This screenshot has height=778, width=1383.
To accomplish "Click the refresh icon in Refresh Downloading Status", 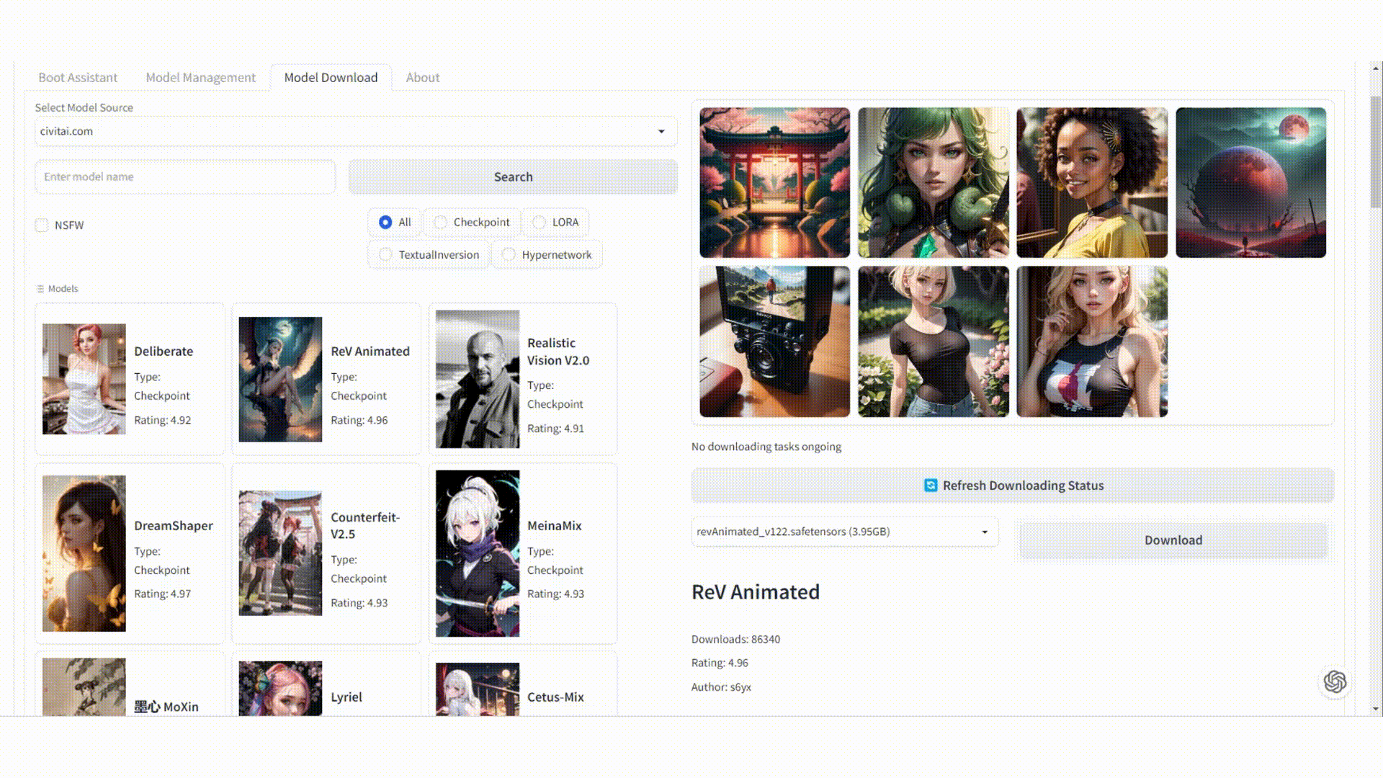I will pyautogui.click(x=931, y=486).
